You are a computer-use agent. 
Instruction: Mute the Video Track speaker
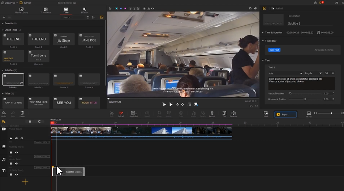16,138
